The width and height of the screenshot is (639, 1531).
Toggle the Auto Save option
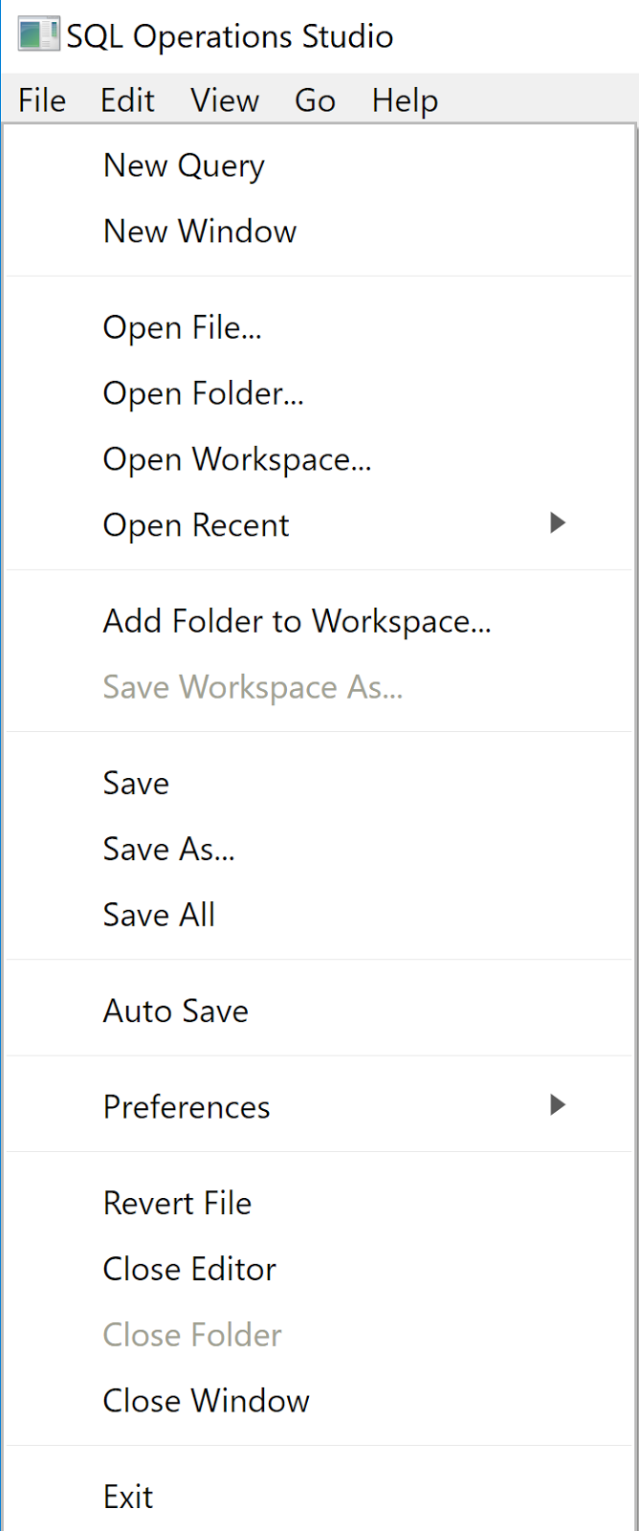(176, 1010)
